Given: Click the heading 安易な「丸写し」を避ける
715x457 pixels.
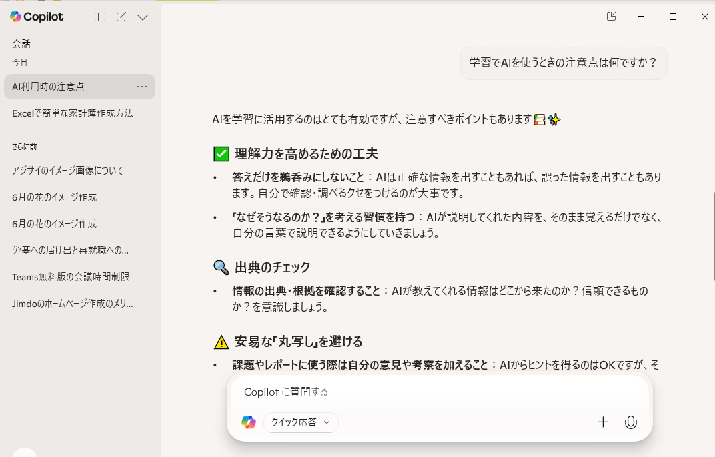Looking at the screenshot, I should click(299, 342).
